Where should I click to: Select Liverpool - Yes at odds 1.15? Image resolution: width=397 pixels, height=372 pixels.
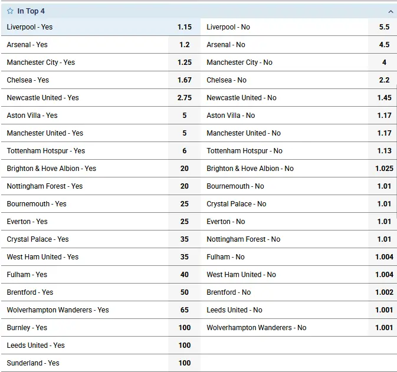pyautogui.click(x=100, y=27)
